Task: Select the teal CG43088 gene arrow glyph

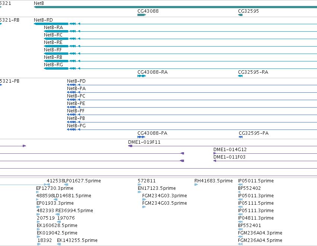Action: coord(142,15)
